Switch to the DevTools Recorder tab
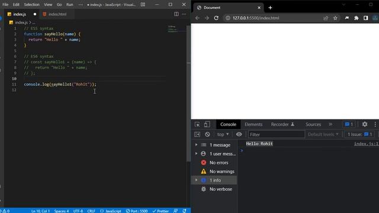Screen dimensions: 379x213 pos(282,124)
